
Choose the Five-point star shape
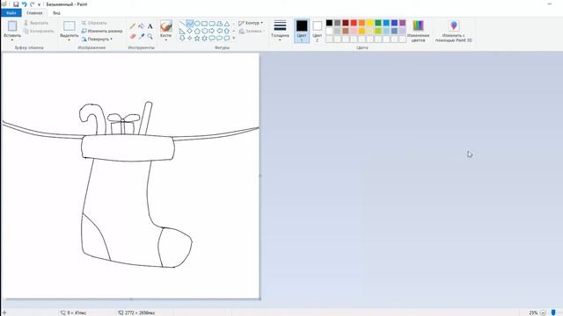click(197, 38)
